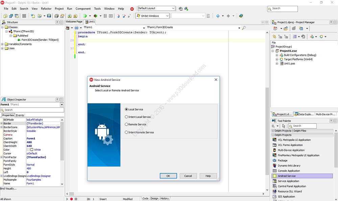
Task: Click the View list icon in Project Manager toolbar
Action: (x=295, y=36)
